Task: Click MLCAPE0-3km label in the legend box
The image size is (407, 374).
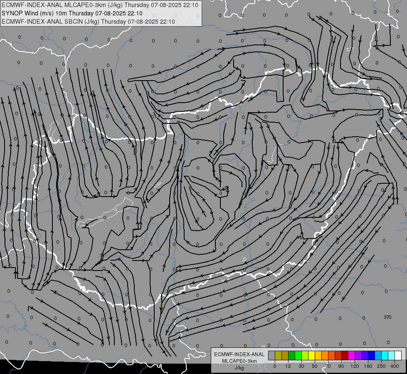Action: [239, 361]
